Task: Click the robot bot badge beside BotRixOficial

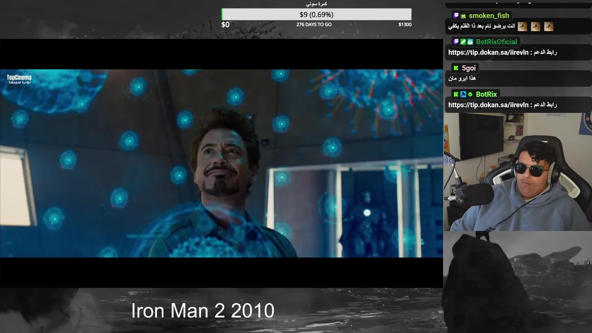Action: point(470,42)
